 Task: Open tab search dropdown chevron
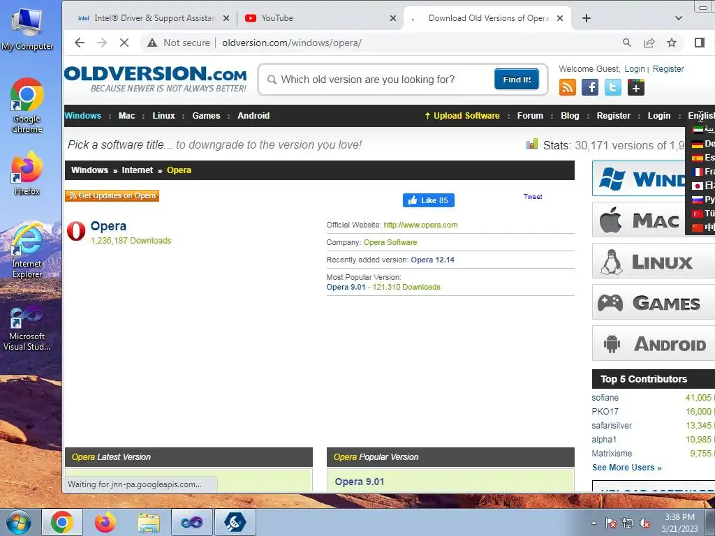click(x=679, y=18)
